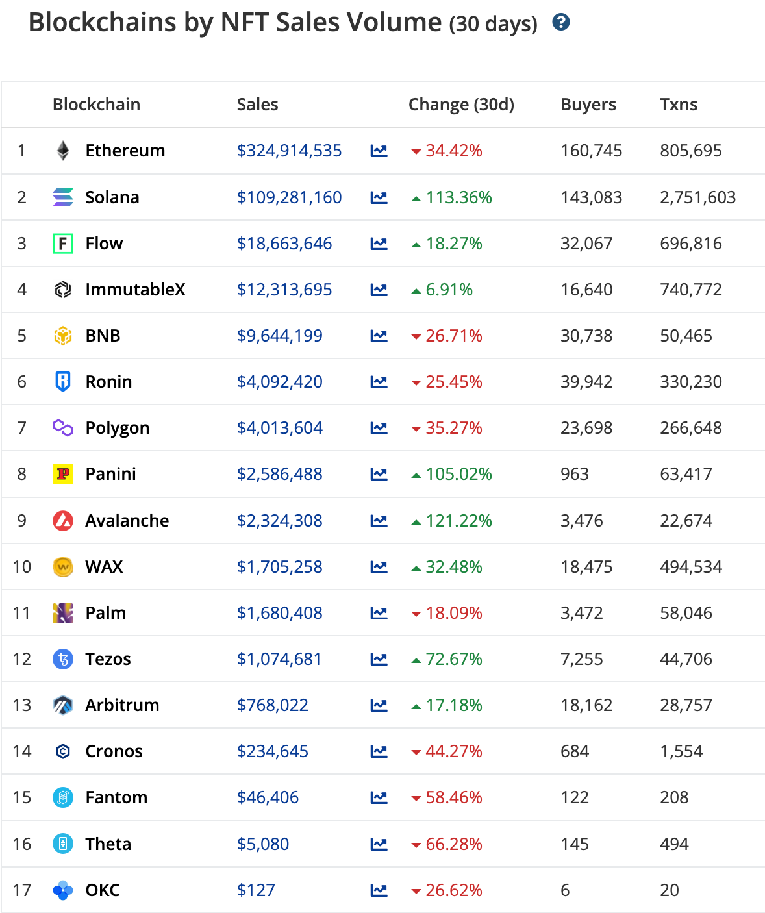This screenshot has height=913, width=765.
Task: Open the Flow blockchain name link
Action: (104, 244)
